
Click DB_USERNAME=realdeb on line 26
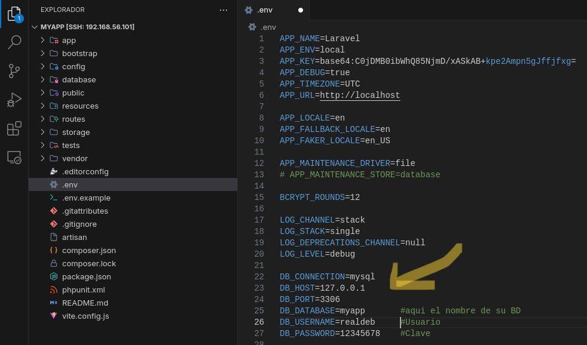coord(327,322)
